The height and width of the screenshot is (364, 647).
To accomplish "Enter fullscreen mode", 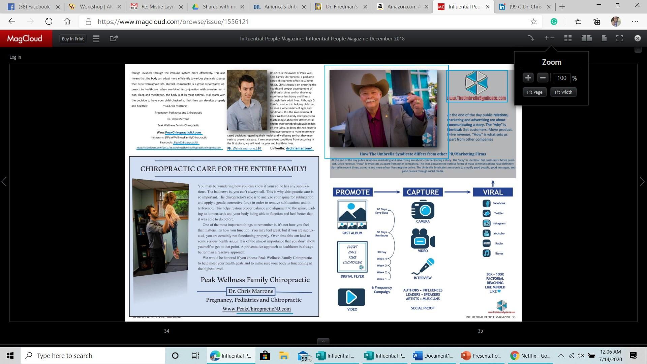I will click(620, 38).
